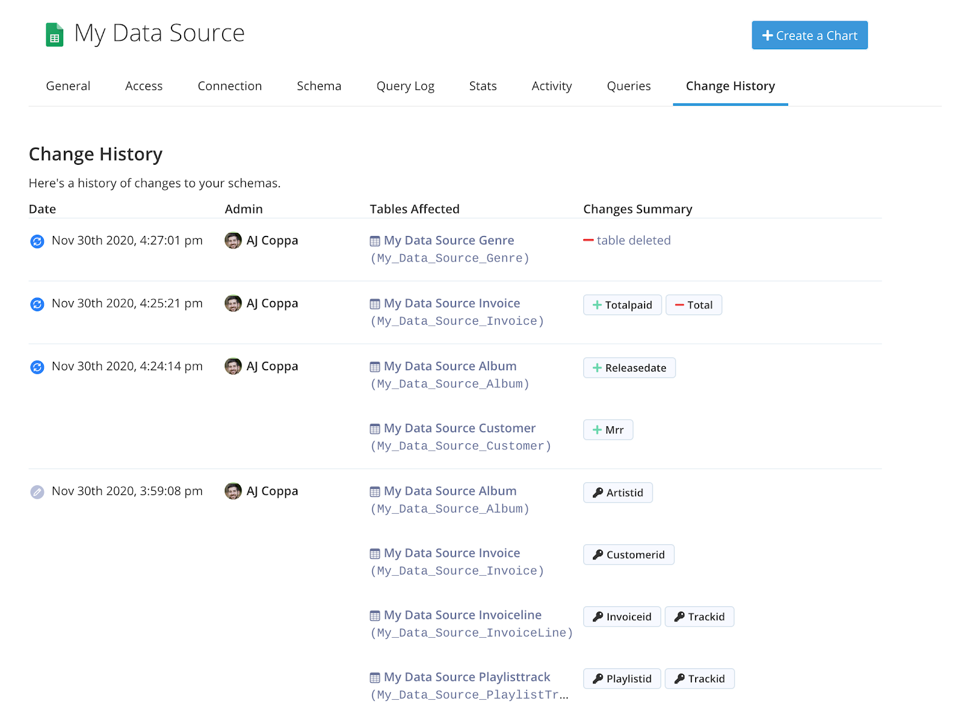Click the Artistid key badge
The width and height of the screenshot is (973, 712).
tap(618, 493)
